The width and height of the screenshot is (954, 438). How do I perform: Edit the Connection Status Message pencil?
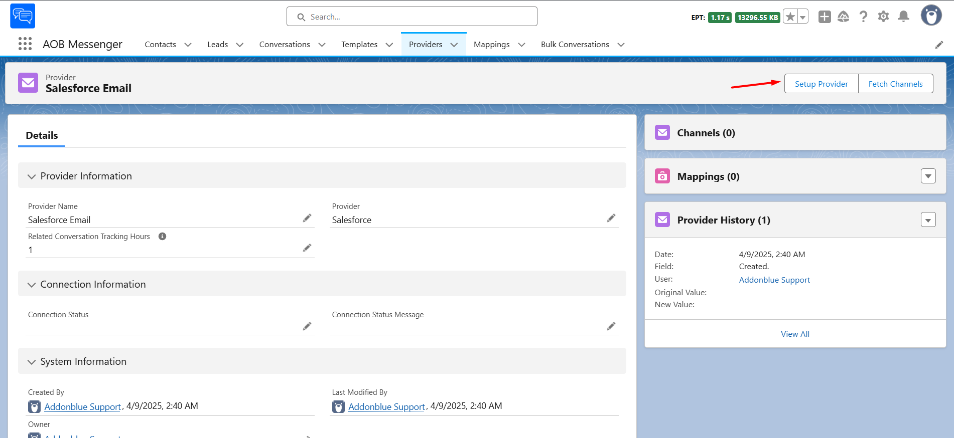(611, 326)
